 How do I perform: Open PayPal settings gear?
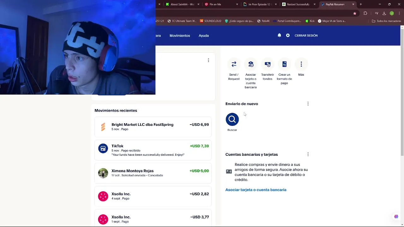click(x=288, y=35)
